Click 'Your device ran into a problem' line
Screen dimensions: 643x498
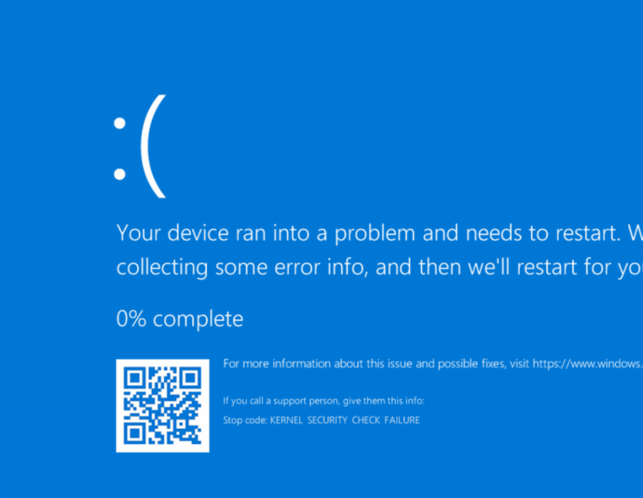click(380, 233)
